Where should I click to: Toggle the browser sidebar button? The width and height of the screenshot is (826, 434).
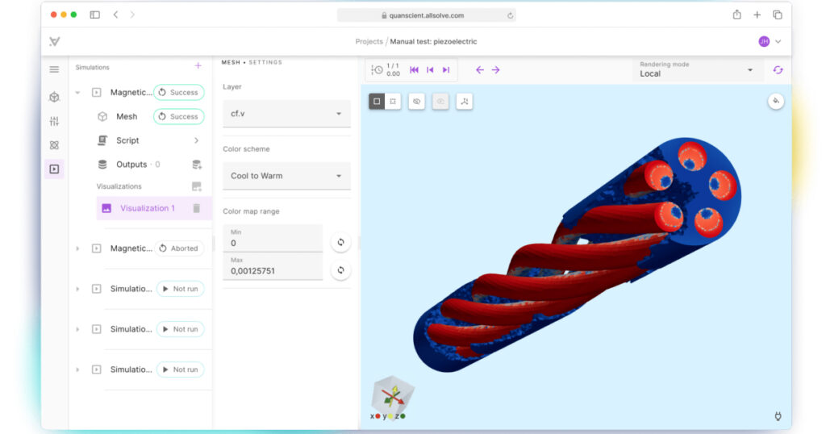(95, 15)
